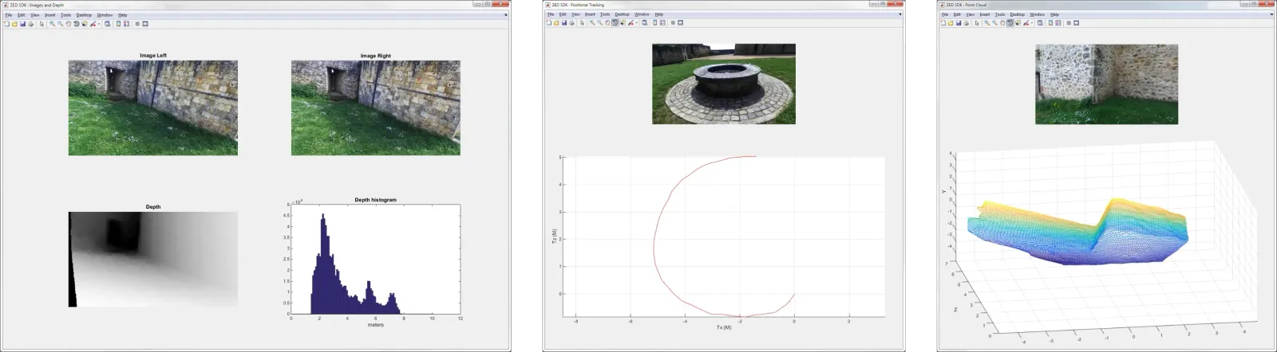
Task: Click the Depth histogram title
Action: click(375, 200)
